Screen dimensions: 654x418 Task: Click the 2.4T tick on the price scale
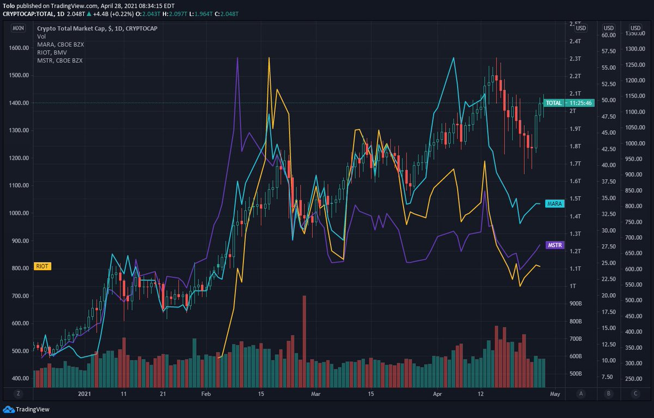pos(574,41)
